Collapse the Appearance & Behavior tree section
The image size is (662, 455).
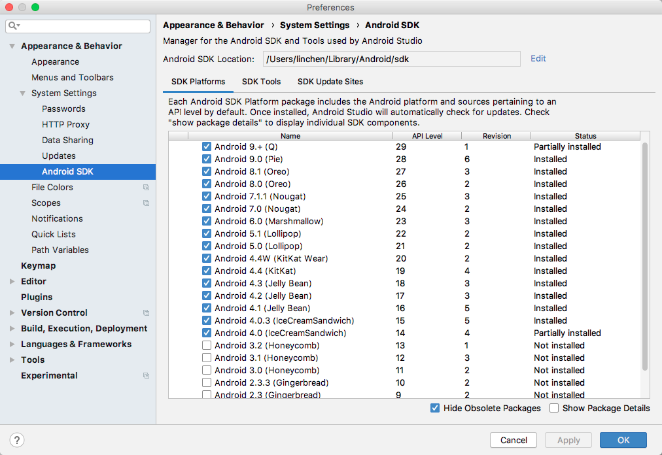12,46
